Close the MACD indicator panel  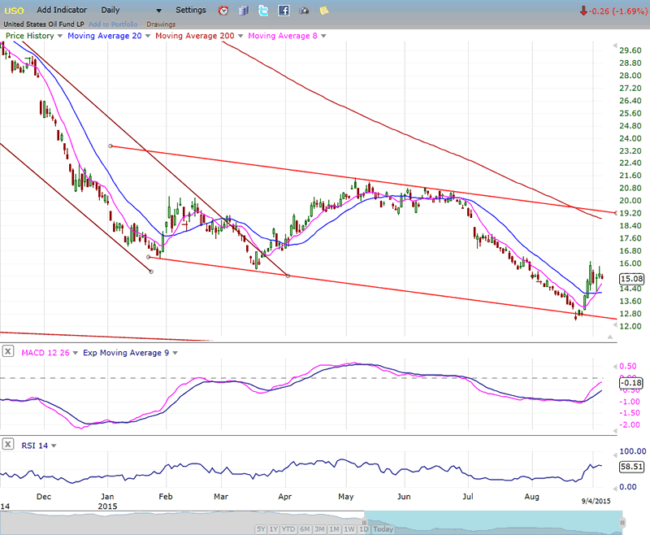8,352
